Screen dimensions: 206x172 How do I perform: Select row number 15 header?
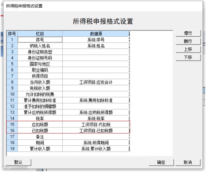pyautogui.click(x=12, y=125)
